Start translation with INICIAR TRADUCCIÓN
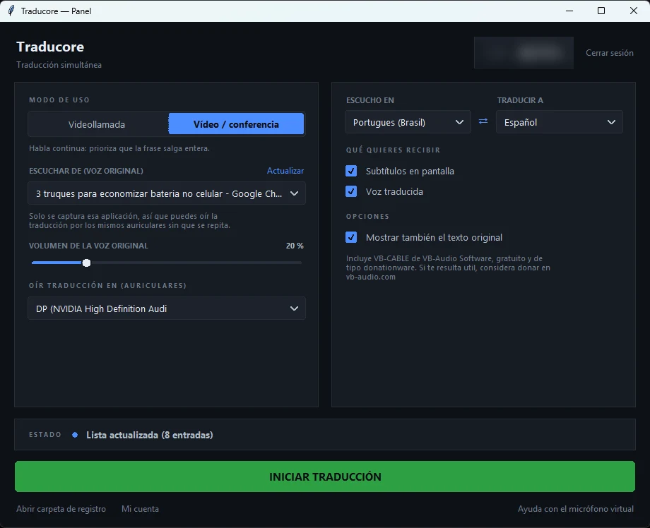The width and height of the screenshot is (650, 528). [x=325, y=476]
